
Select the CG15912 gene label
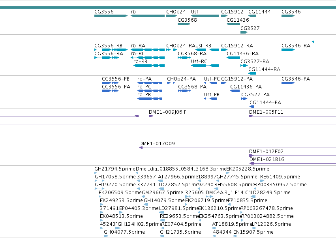232,12
